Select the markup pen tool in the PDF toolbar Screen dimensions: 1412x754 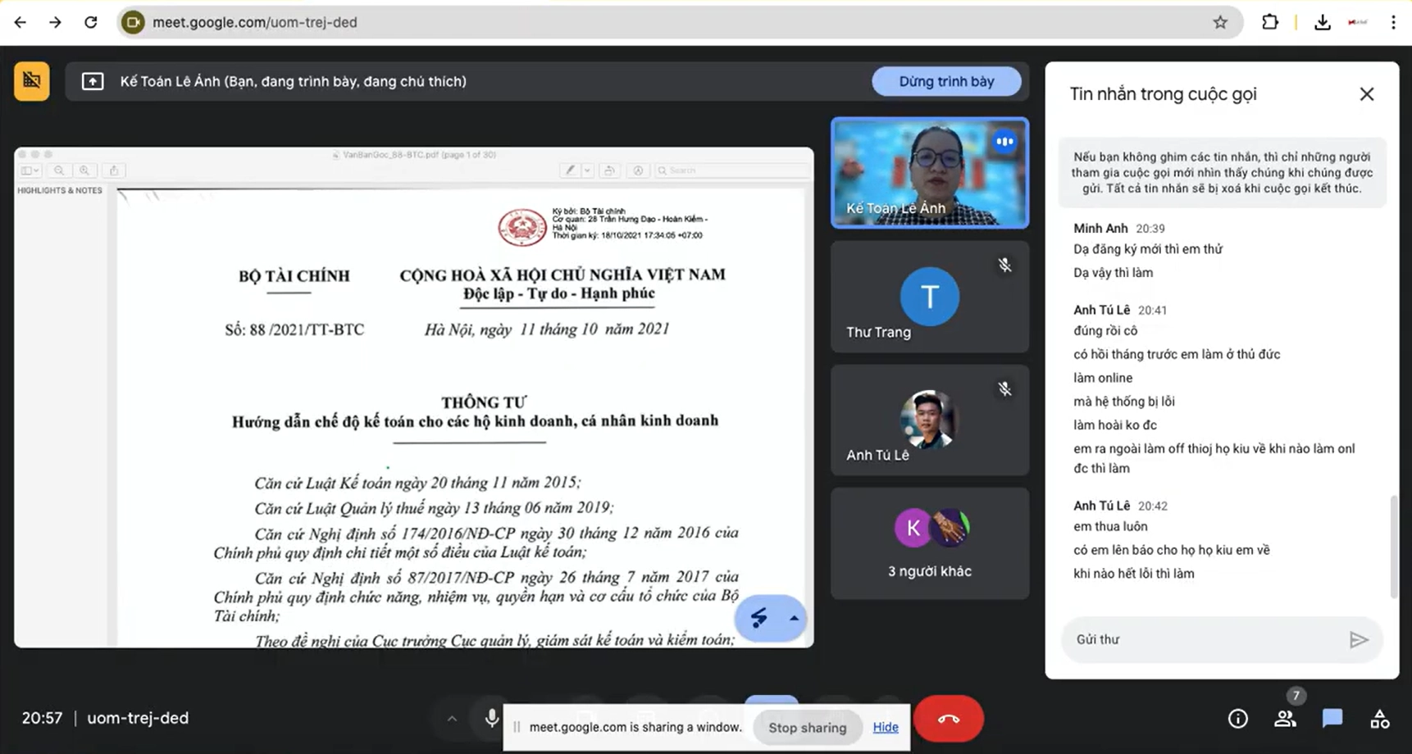572,170
